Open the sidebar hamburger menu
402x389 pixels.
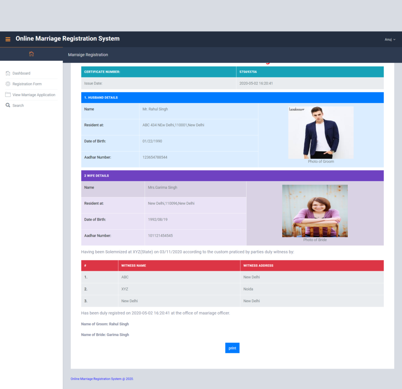click(x=7, y=39)
